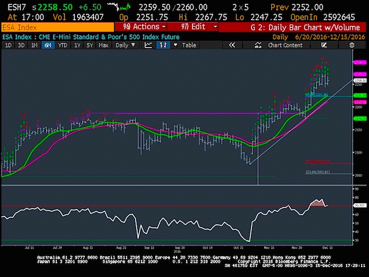Click the pink 2211 moving average price tag
369x277 pixels.
click(x=360, y=102)
